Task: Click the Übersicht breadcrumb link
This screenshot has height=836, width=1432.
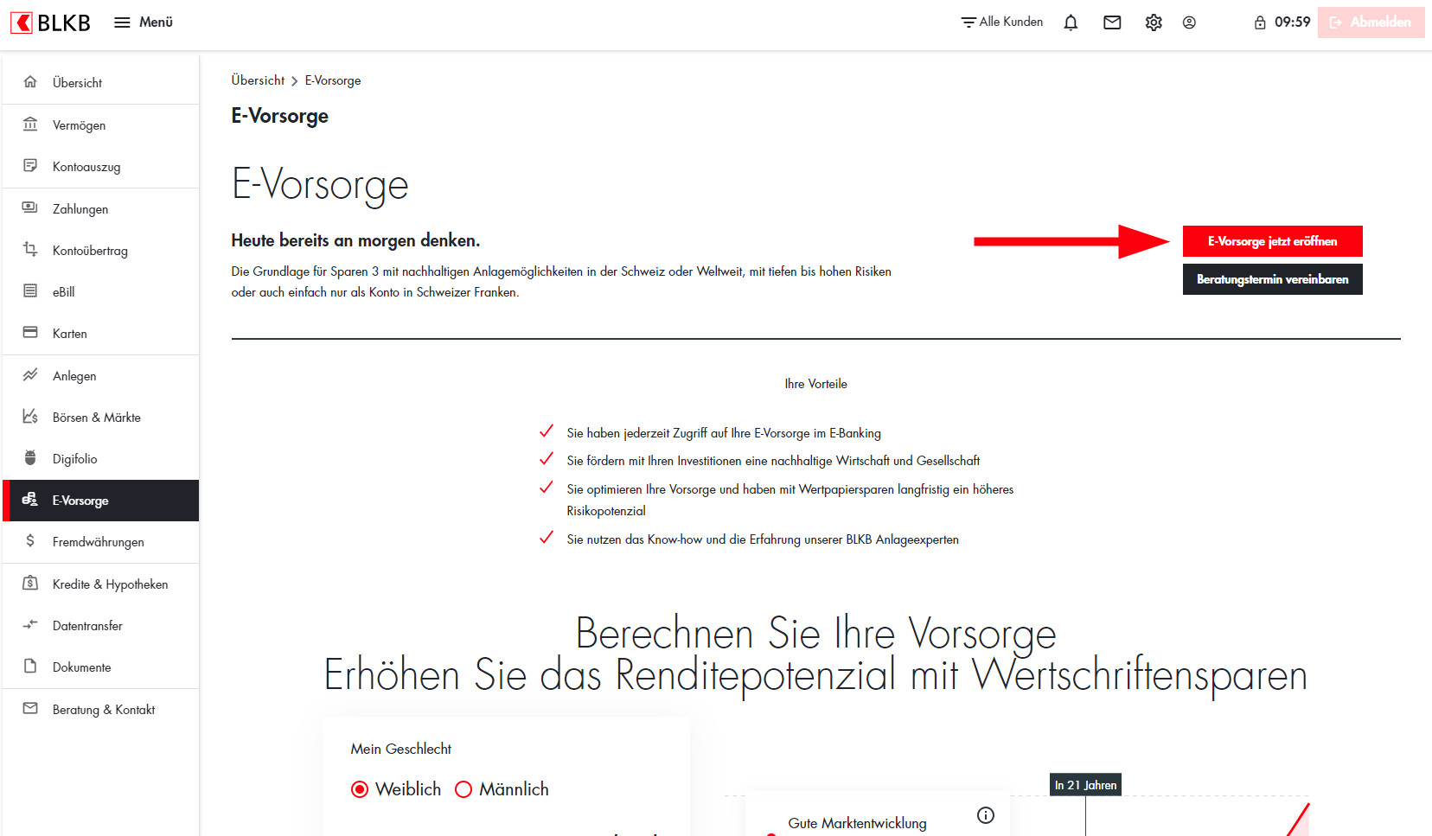Action: (x=258, y=80)
